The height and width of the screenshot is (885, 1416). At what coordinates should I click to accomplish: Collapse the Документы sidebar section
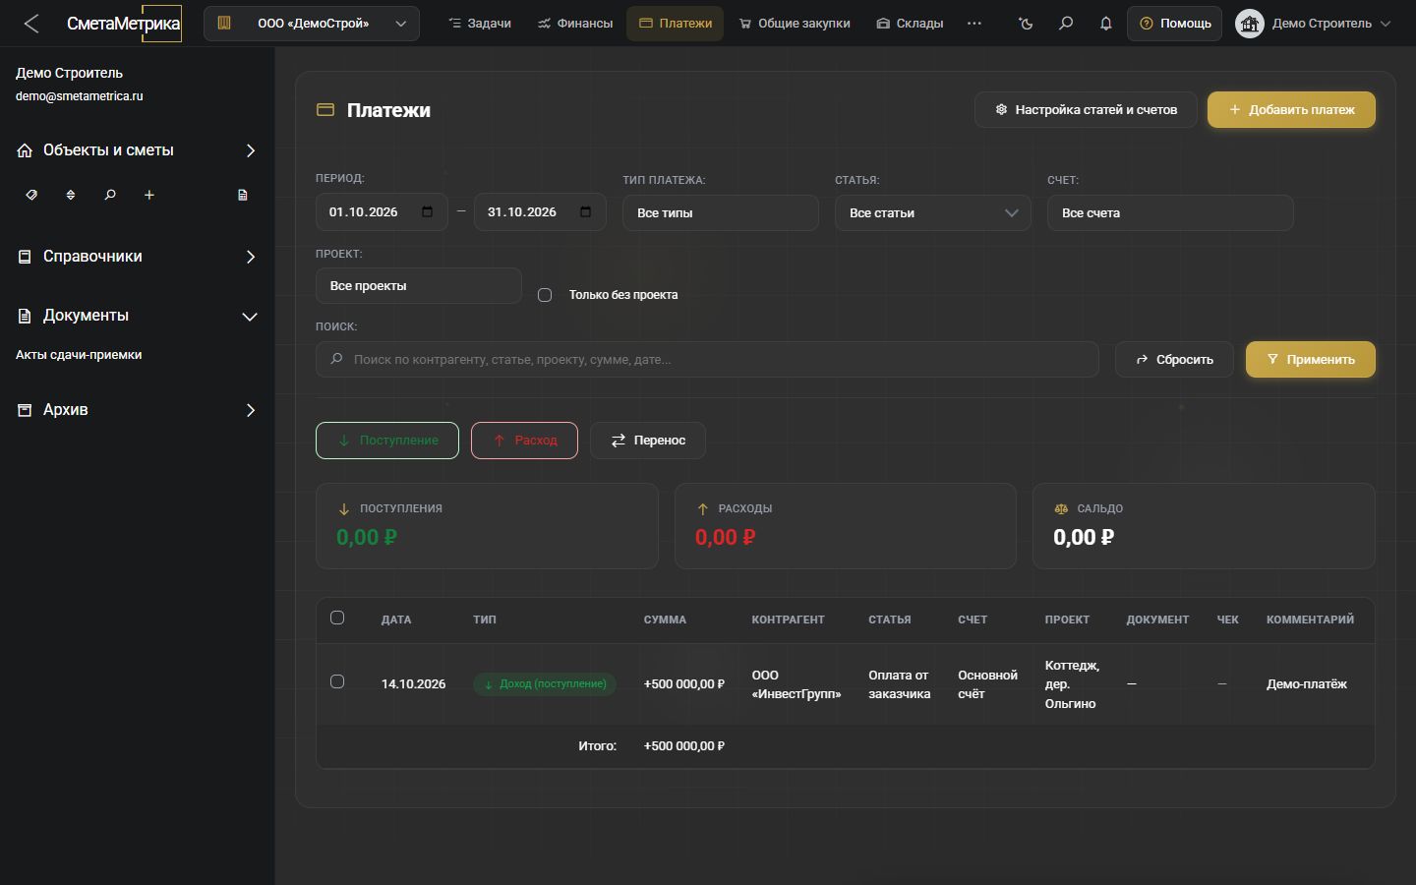click(x=138, y=316)
